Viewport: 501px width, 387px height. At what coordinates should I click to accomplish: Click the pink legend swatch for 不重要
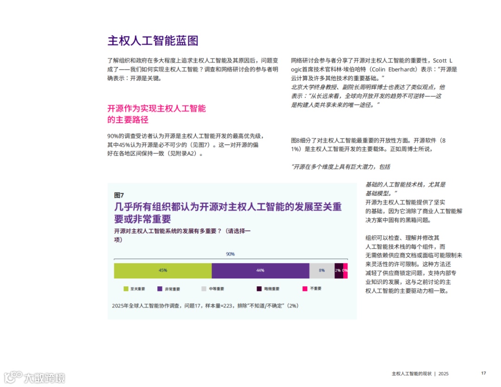click(x=305, y=289)
